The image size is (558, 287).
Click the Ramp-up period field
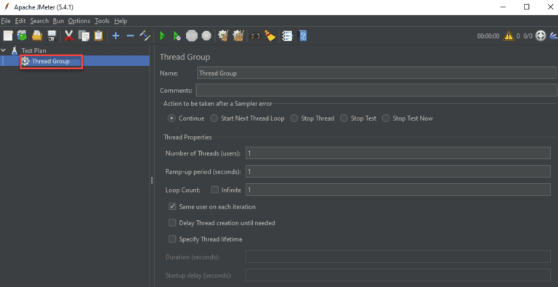(398, 171)
